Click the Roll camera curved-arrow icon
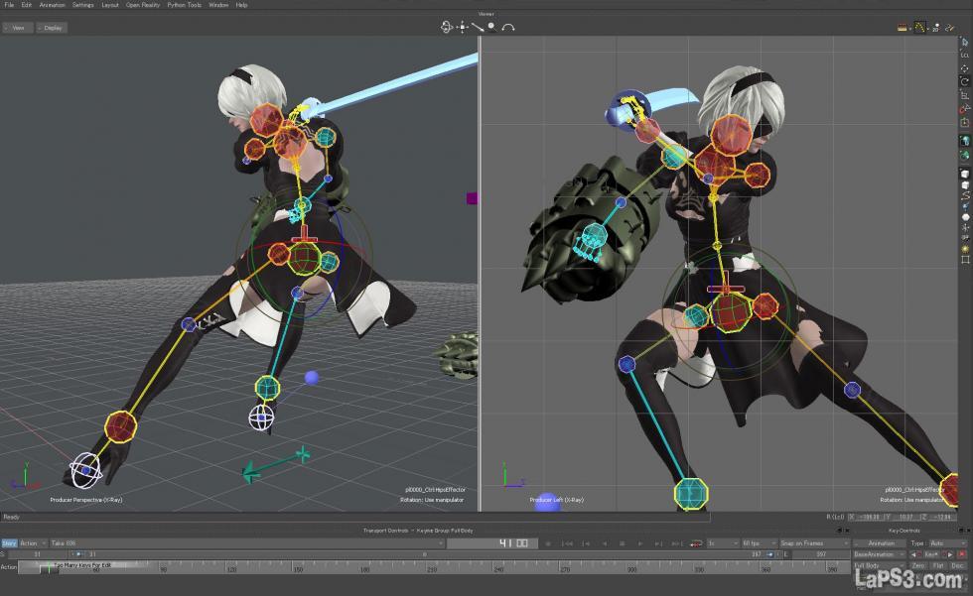The height and width of the screenshot is (596, 973). [508, 27]
